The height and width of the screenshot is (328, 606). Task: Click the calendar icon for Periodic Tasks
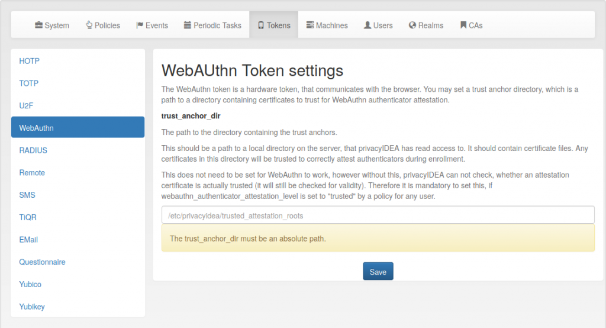pos(188,25)
